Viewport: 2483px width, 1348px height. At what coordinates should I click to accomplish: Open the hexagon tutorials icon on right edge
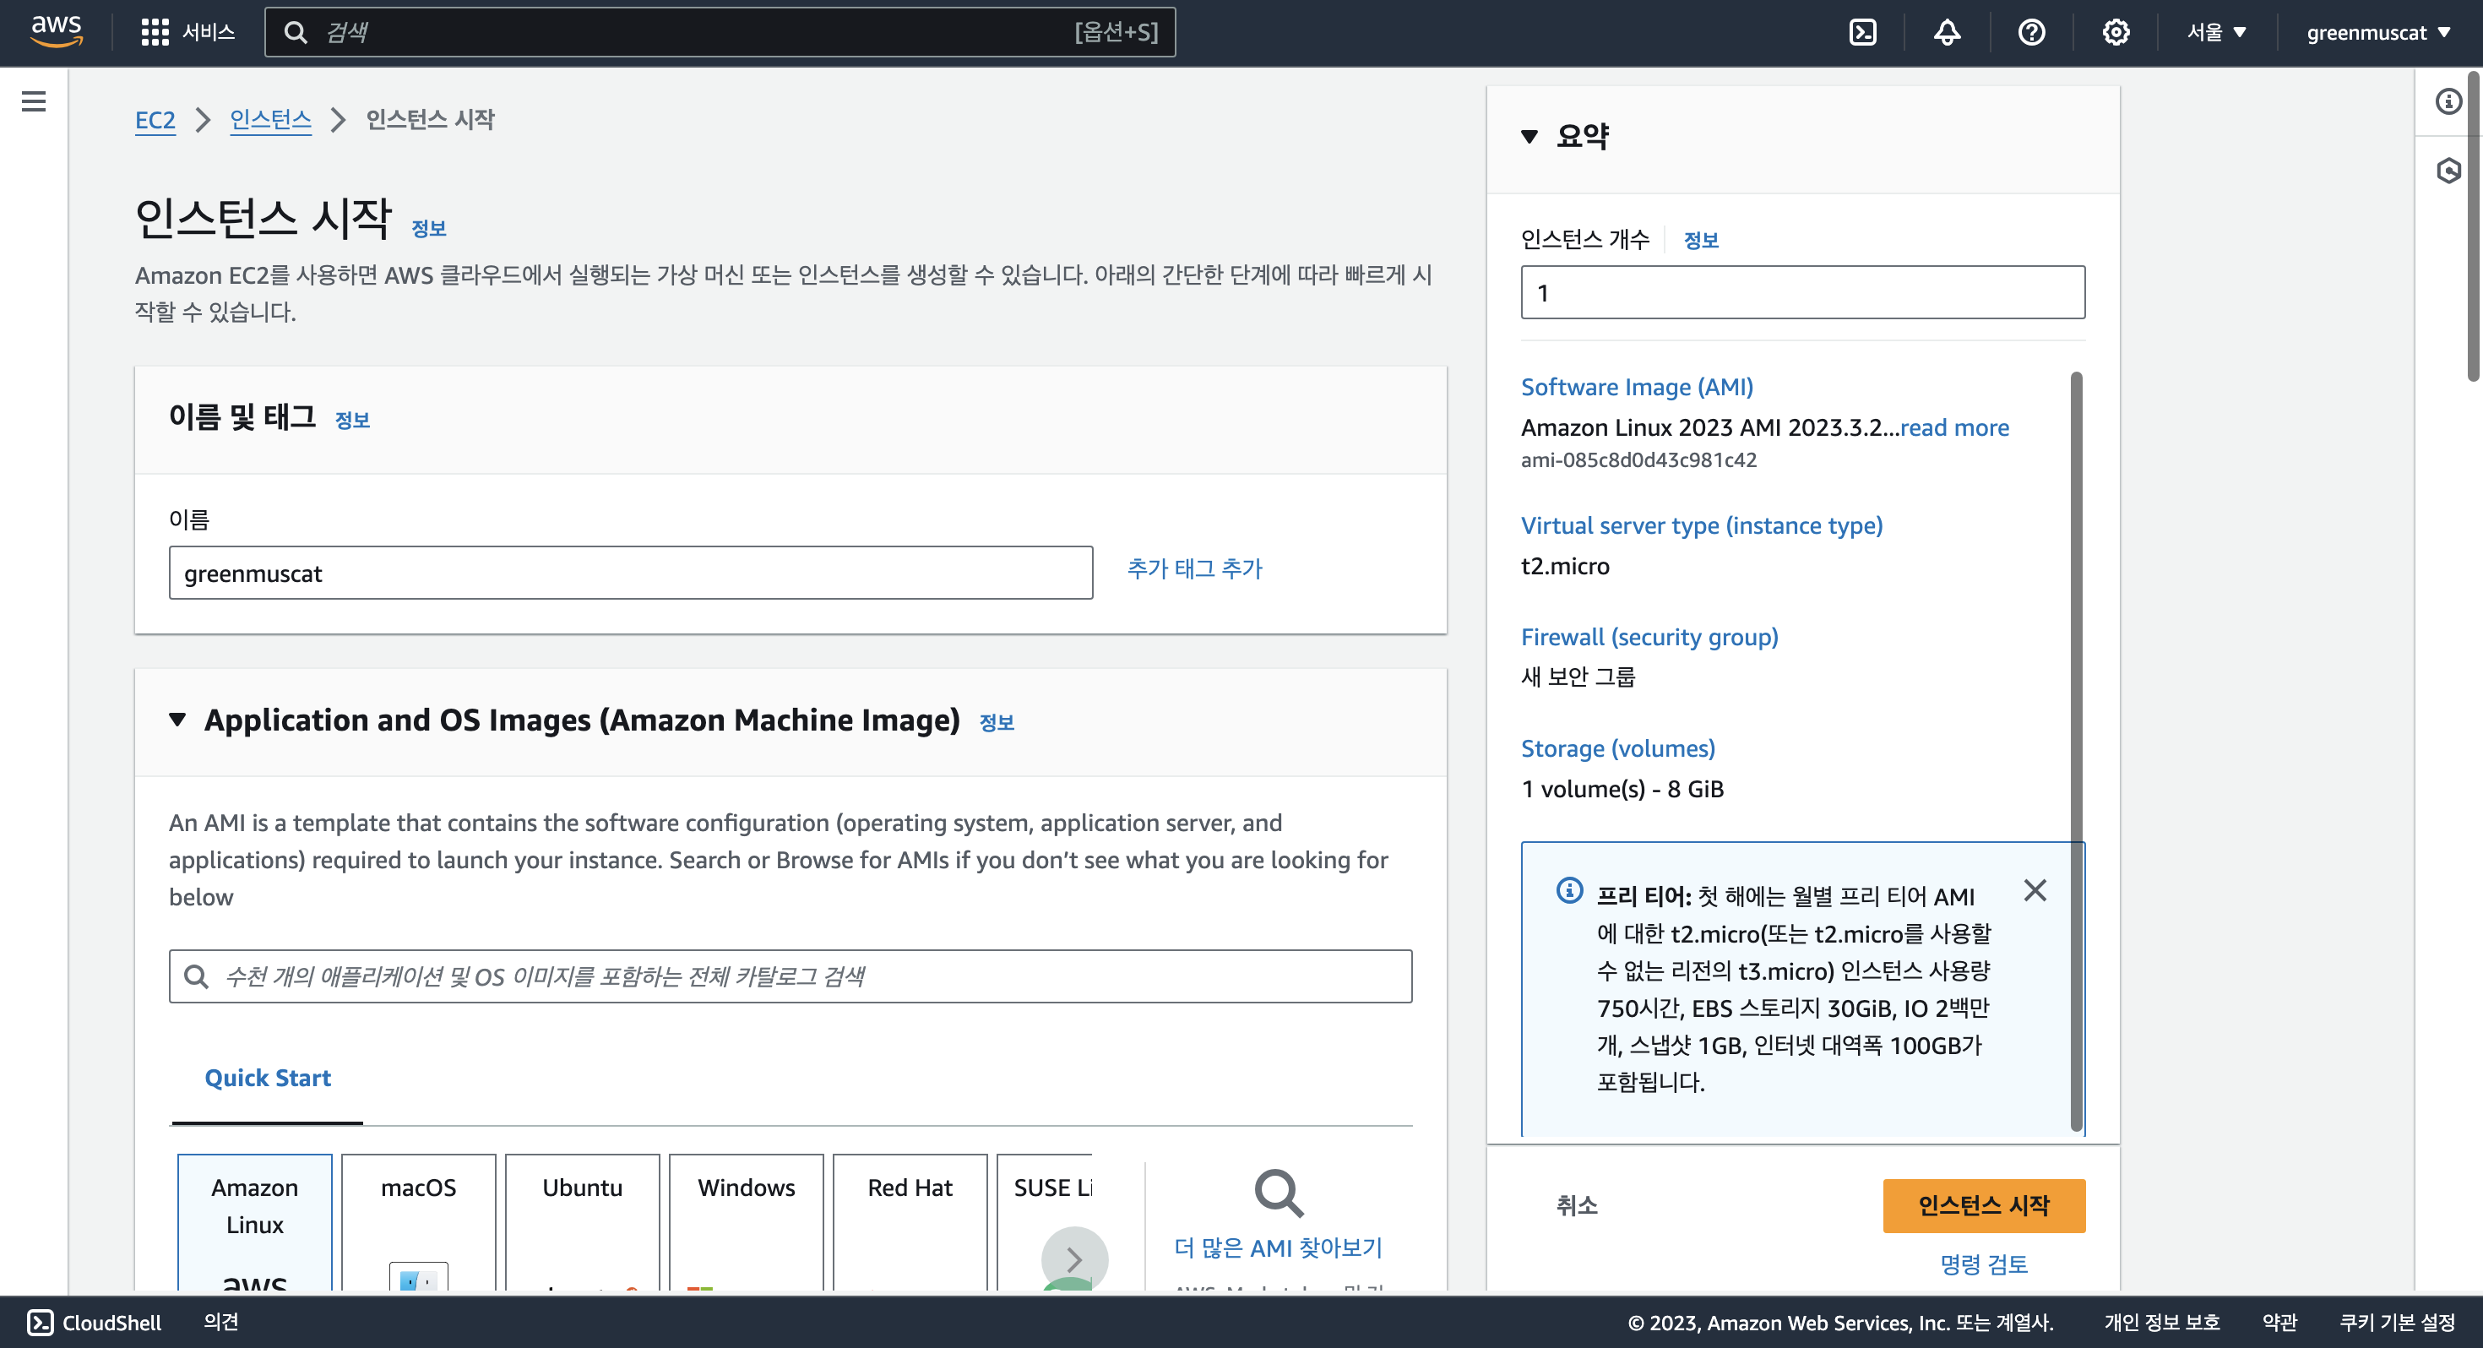pyautogui.click(x=2448, y=171)
